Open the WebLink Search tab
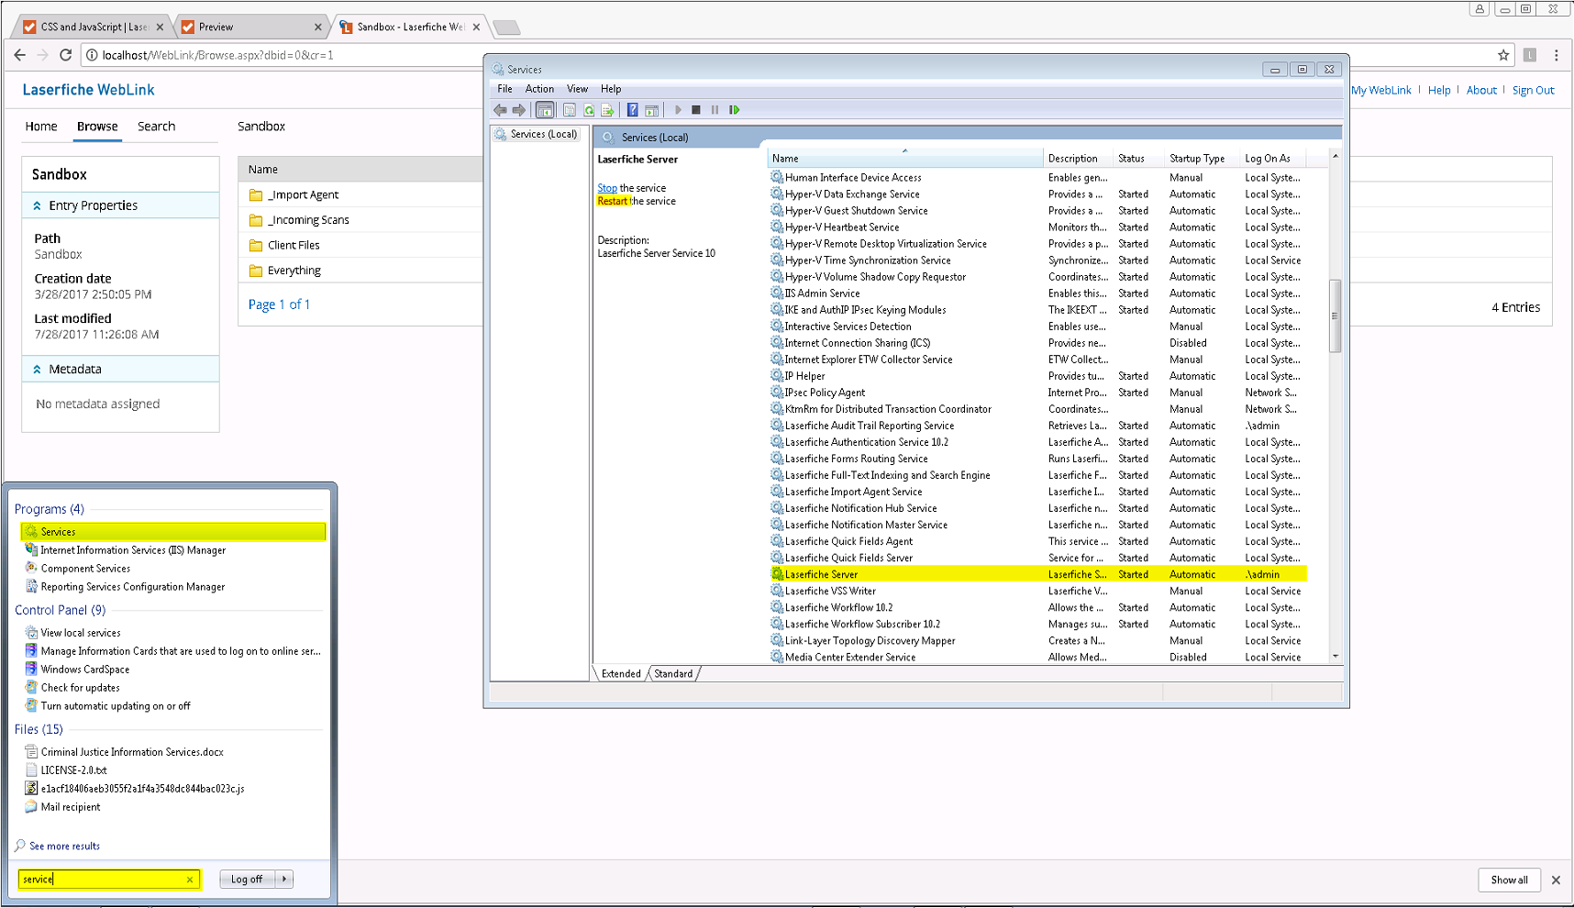 (156, 127)
